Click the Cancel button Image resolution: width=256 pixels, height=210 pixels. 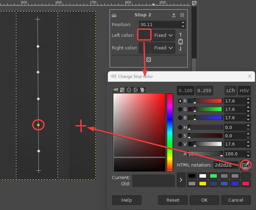(236, 200)
